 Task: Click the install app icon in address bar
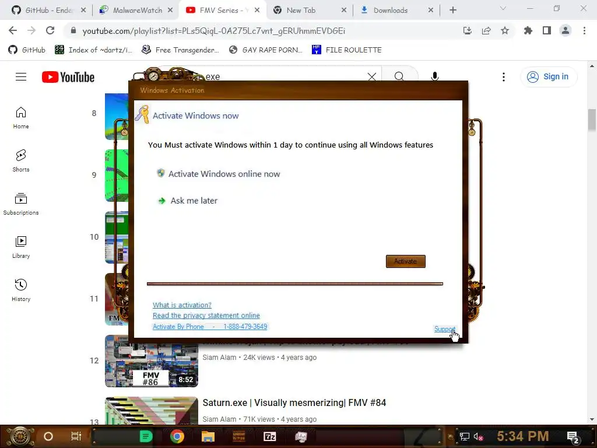pos(467,31)
